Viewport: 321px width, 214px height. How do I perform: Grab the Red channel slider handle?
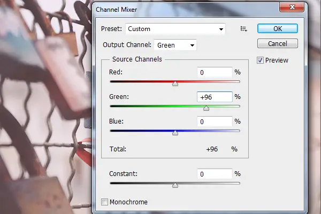point(175,83)
